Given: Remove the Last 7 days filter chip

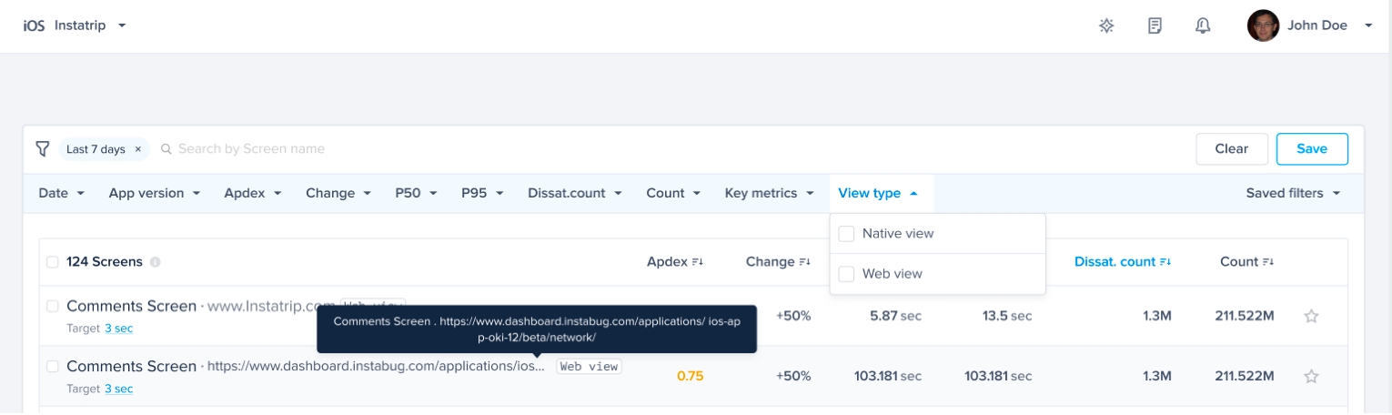Looking at the screenshot, I should [138, 149].
